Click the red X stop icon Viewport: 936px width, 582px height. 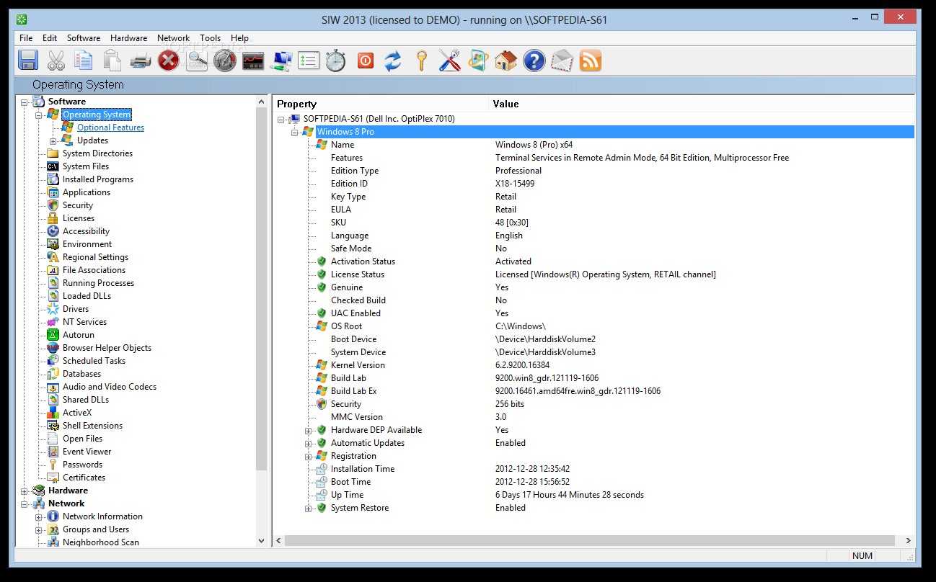pyautogui.click(x=168, y=61)
